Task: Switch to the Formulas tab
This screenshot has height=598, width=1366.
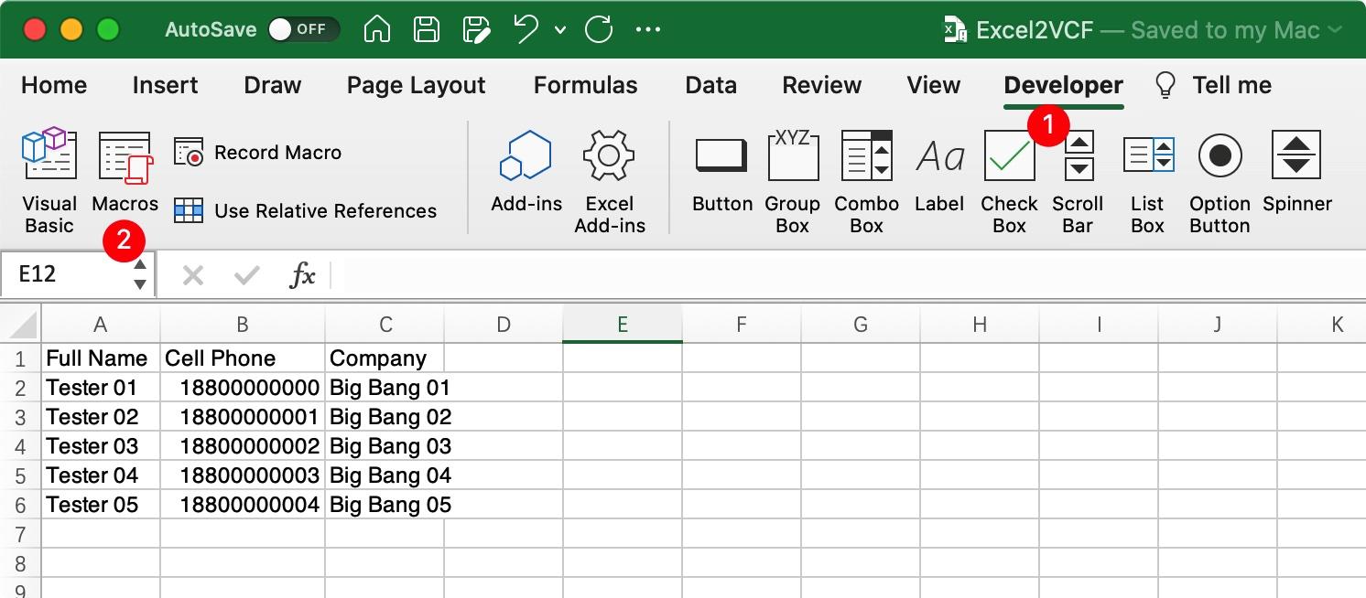Action: [x=584, y=85]
